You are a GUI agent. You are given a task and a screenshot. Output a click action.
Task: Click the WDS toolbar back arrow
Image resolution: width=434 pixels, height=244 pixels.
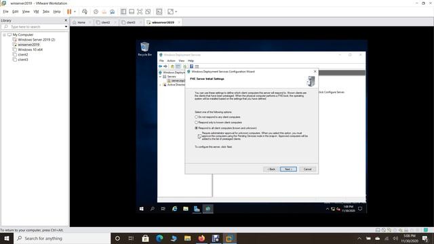coord(160,66)
